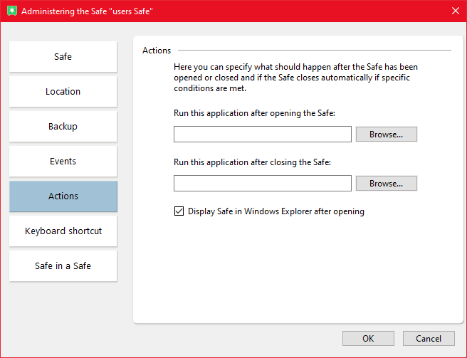467x358 pixels.
Task: Uncheck Display Safe in Windows Explorer checkbox
Action: (x=179, y=211)
